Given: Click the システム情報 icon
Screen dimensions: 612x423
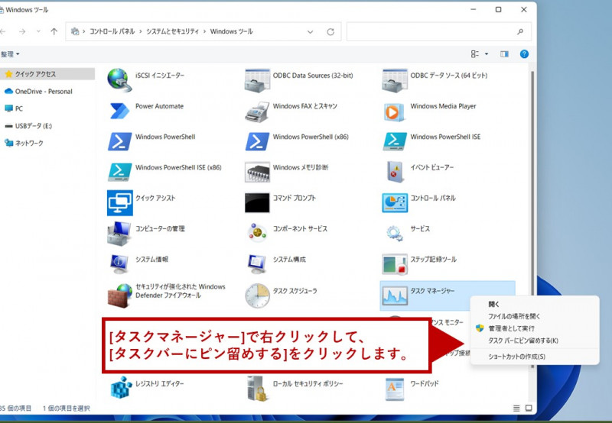Looking at the screenshot, I should (x=119, y=264).
